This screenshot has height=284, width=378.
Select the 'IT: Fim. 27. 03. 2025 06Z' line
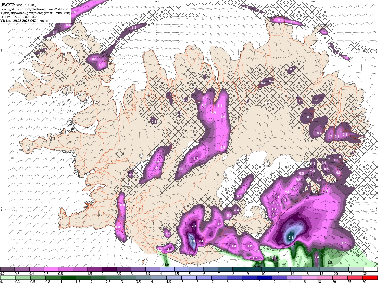pyautogui.click(x=19, y=17)
